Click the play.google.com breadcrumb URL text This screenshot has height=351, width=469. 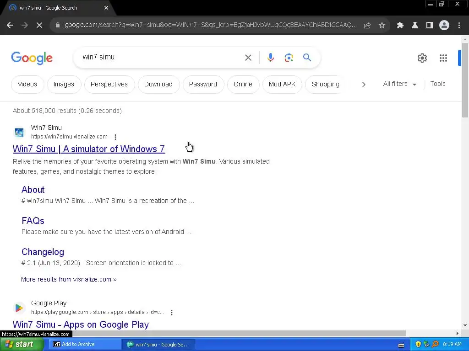(98, 312)
